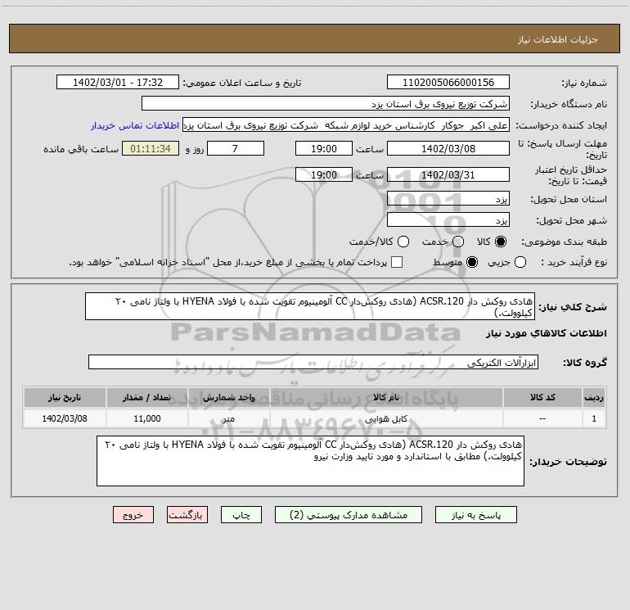Click the تعداد / مقدار column header
630x610 pixels.
[x=147, y=398]
